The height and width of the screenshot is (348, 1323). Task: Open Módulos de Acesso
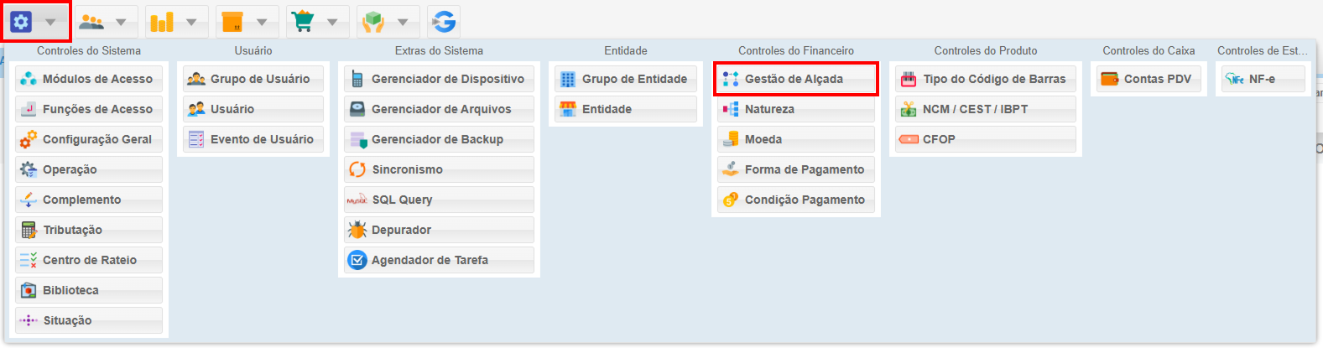[89, 79]
